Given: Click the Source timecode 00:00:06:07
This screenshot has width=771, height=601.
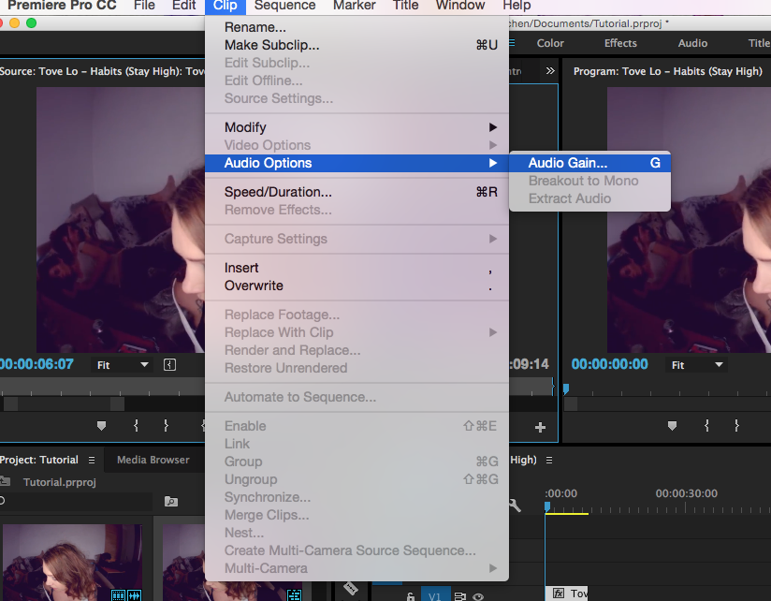Looking at the screenshot, I should point(36,364).
